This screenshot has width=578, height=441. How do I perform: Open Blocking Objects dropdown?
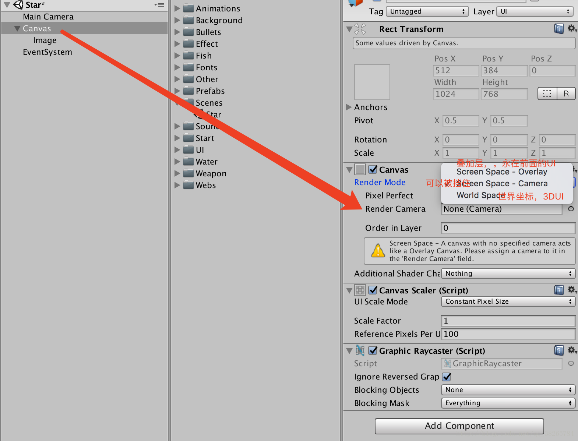pyautogui.click(x=508, y=390)
